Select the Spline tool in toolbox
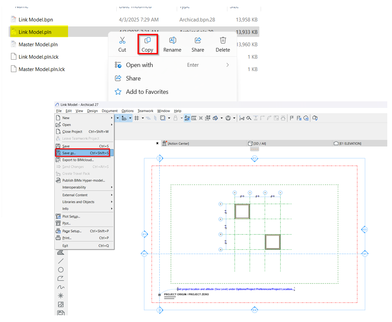Image resolution: width=392 pixels, height=322 pixels. click(61, 287)
